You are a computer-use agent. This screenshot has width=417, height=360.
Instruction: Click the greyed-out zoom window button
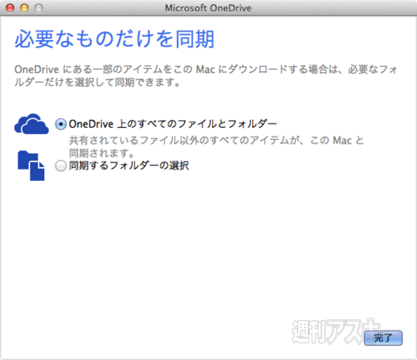coord(38,8)
